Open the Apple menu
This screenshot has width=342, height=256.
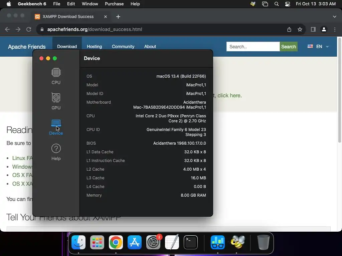point(9,4)
